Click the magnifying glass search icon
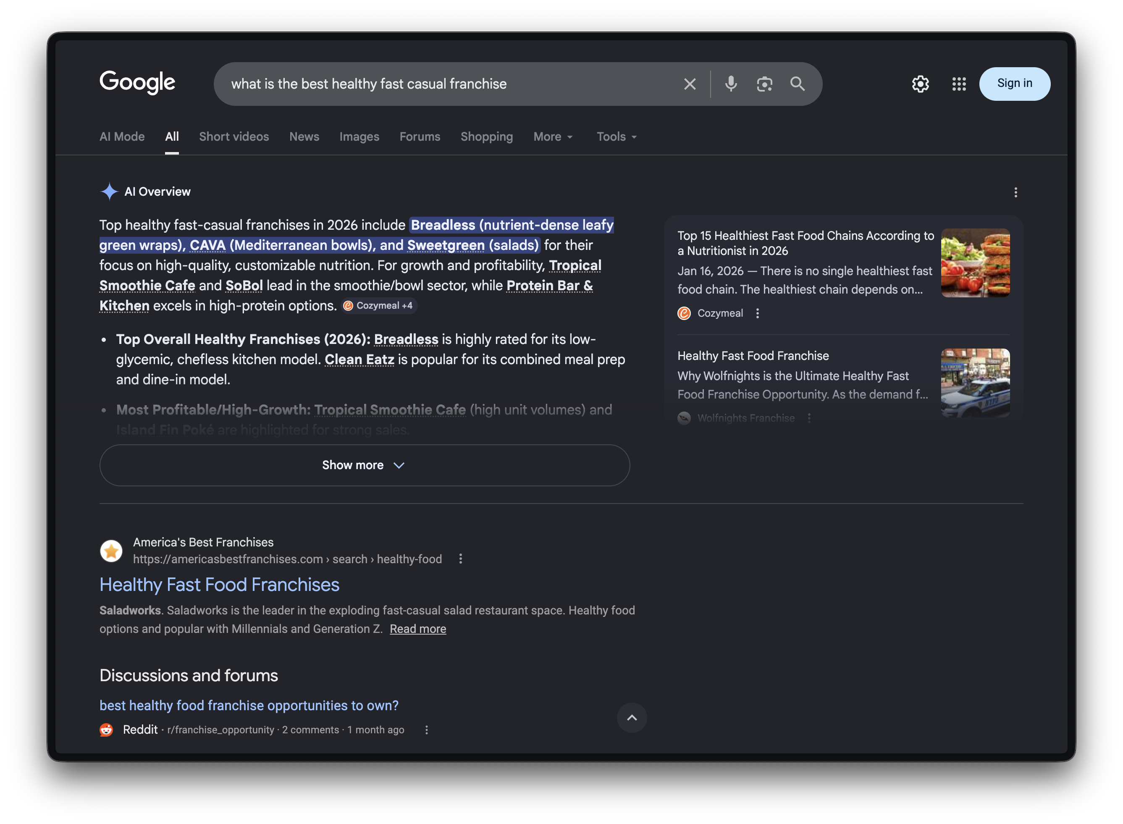Viewport: 1123px width, 824px height. (798, 84)
